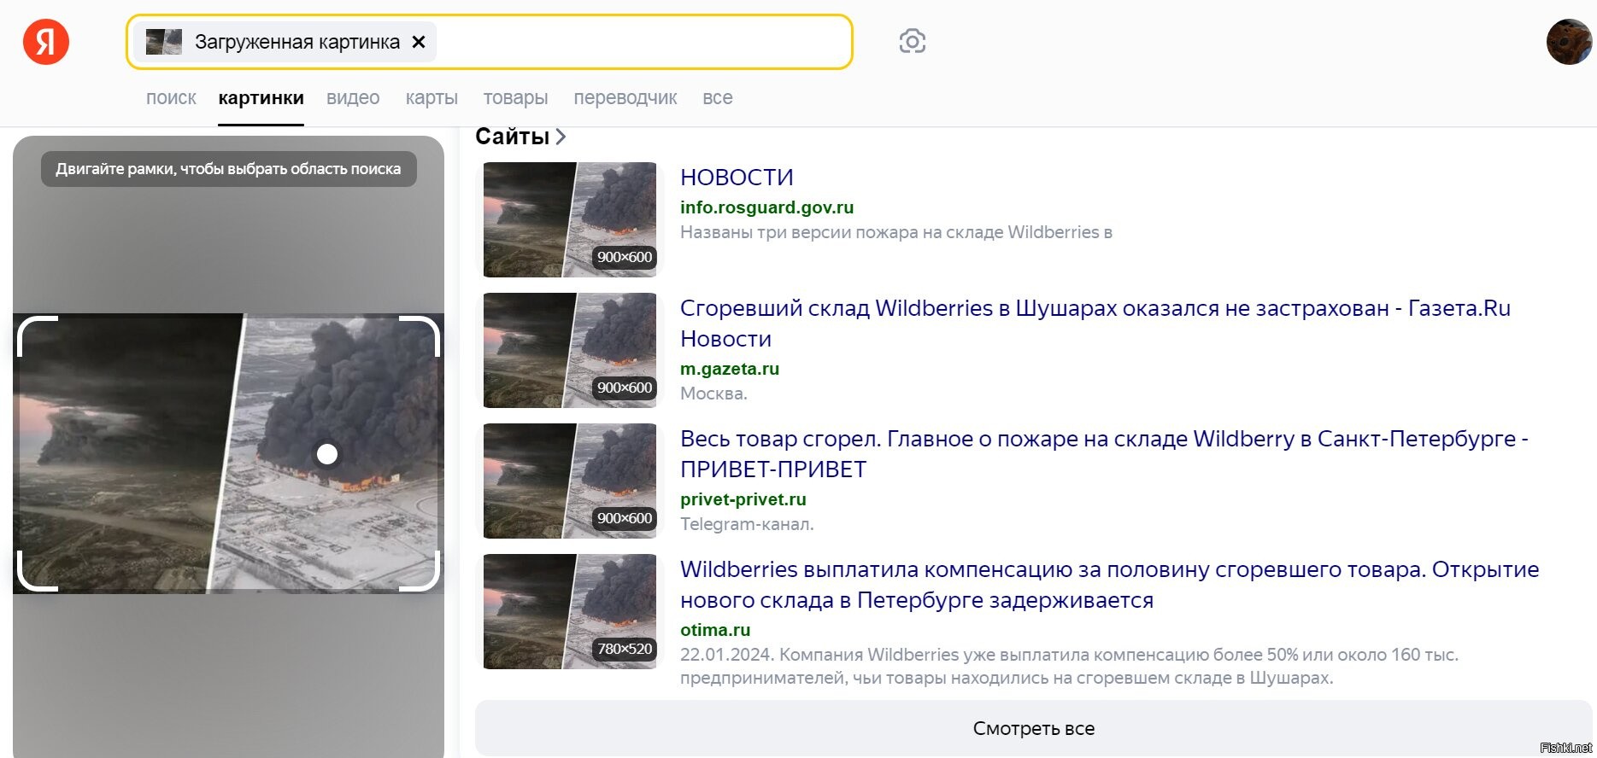Open the camera image search icon

click(912, 41)
